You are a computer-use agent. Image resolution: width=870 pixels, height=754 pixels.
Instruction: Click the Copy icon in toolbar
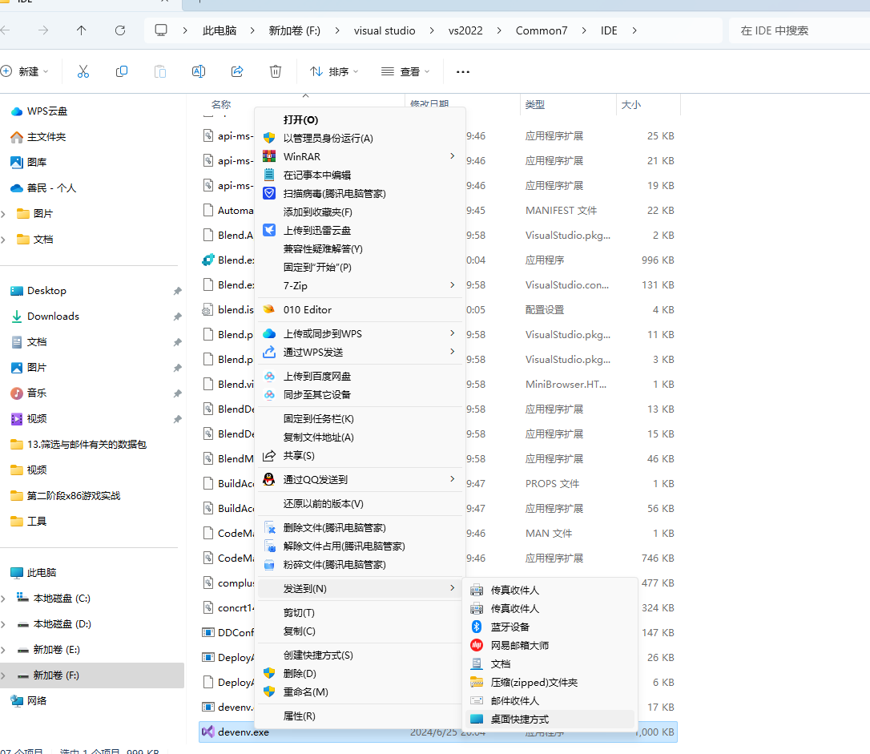(122, 71)
